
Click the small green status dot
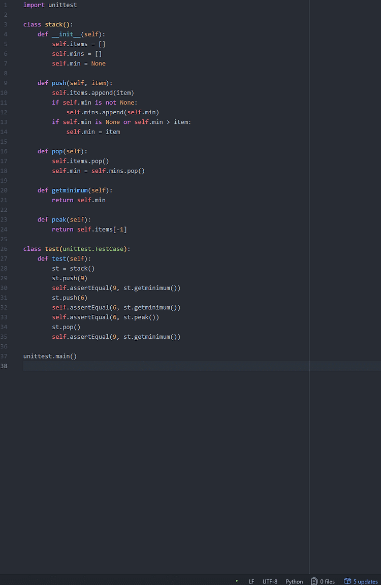tap(237, 581)
